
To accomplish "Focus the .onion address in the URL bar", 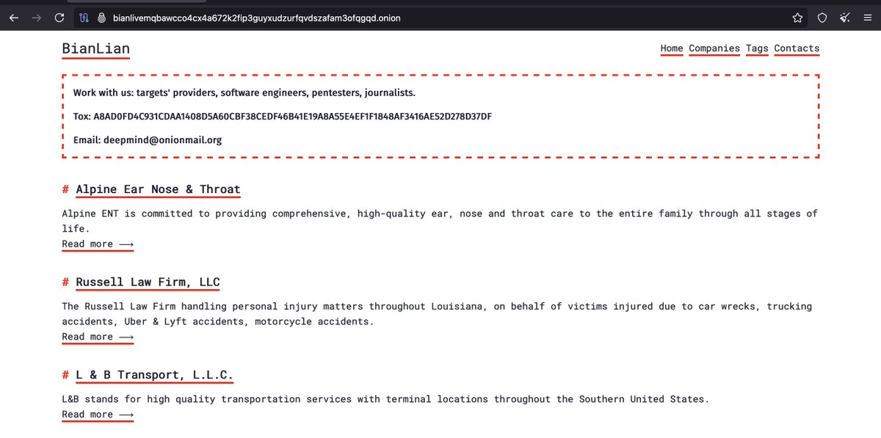I will click(257, 18).
